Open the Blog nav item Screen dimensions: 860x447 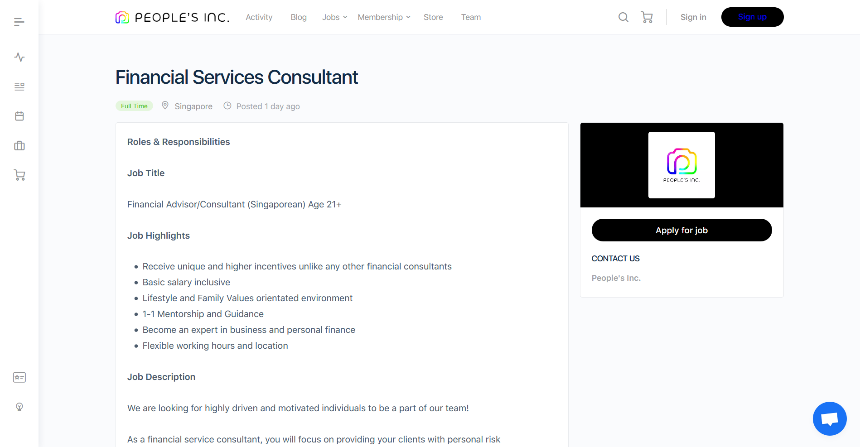click(x=299, y=17)
